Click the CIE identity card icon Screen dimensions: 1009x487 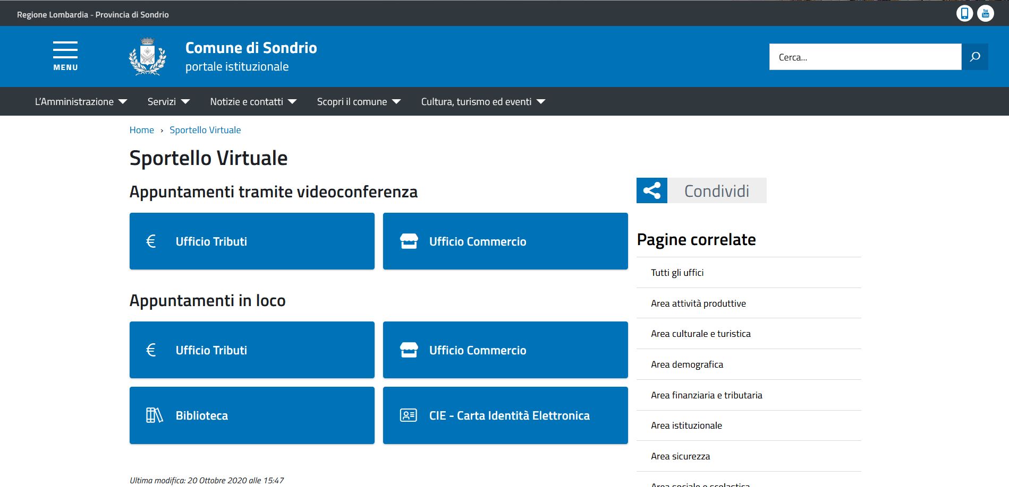(408, 415)
